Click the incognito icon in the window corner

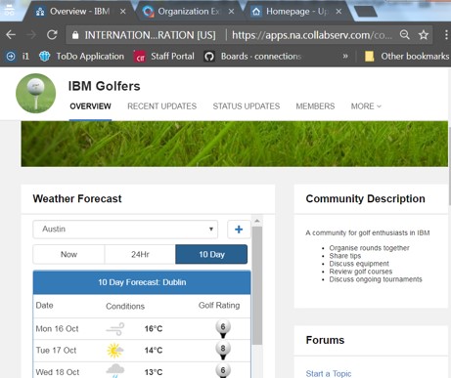(9, 10)
